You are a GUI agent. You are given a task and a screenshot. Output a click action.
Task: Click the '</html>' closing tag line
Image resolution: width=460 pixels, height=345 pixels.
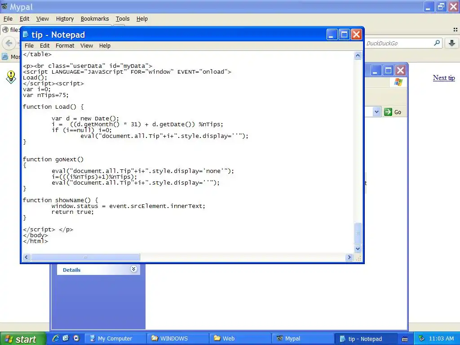(35, 241)
